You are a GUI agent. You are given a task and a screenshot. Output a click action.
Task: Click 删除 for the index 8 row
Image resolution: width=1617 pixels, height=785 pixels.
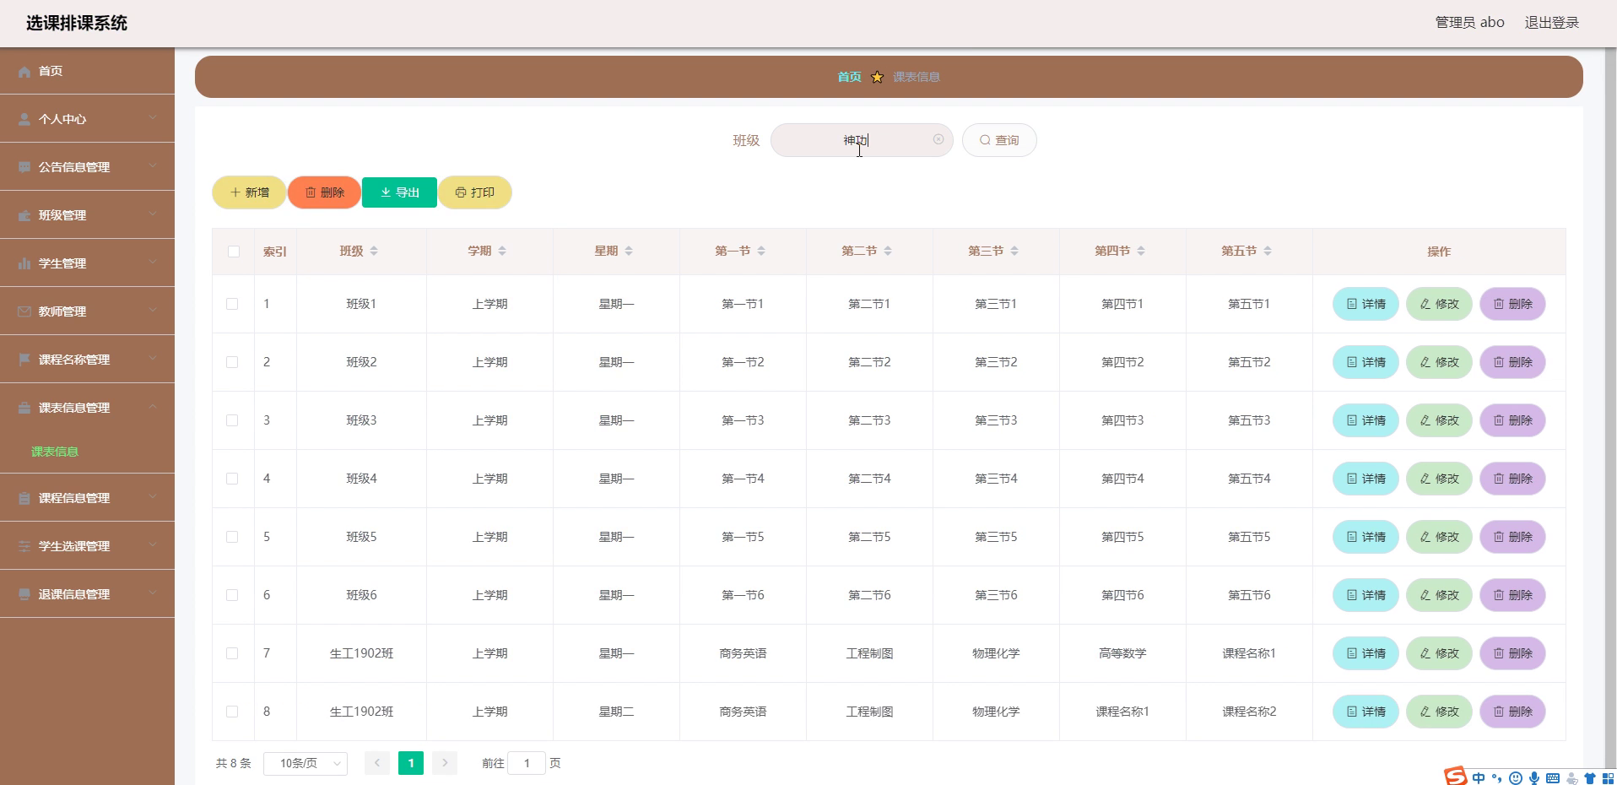(x=1512, y=712)
